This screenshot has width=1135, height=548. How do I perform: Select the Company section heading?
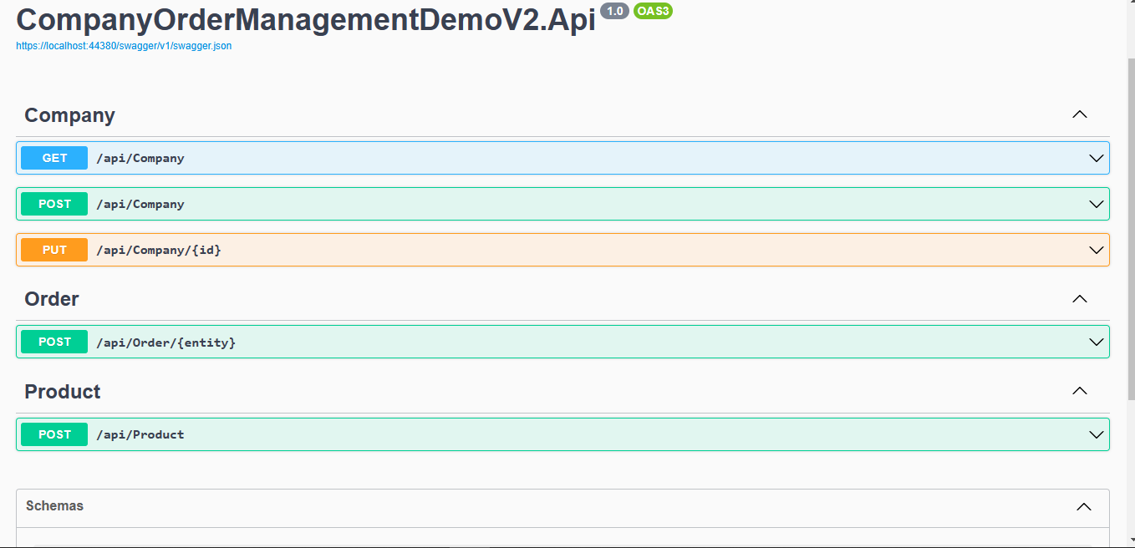point(70,115)
